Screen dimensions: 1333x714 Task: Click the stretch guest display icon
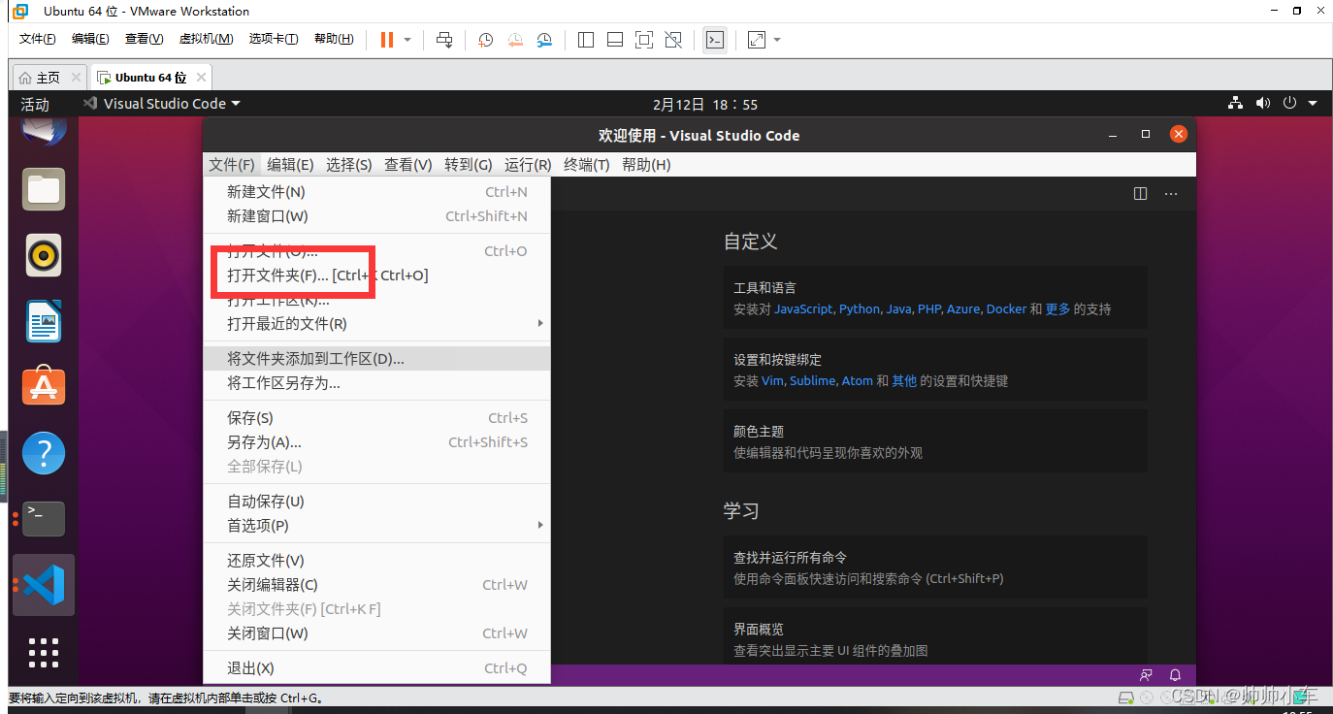click(757, 40)
